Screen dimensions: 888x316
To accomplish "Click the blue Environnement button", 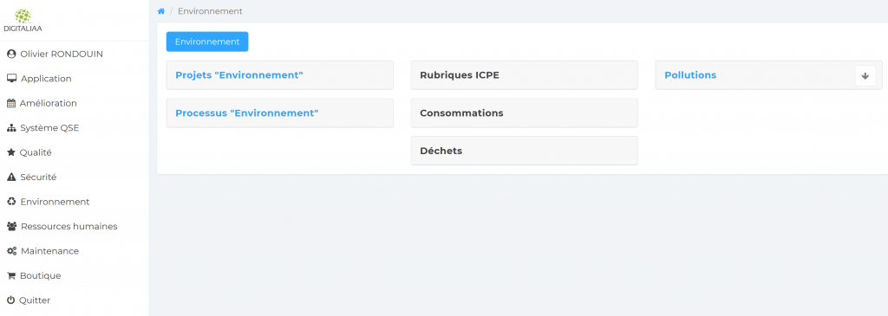I will 207,42.
